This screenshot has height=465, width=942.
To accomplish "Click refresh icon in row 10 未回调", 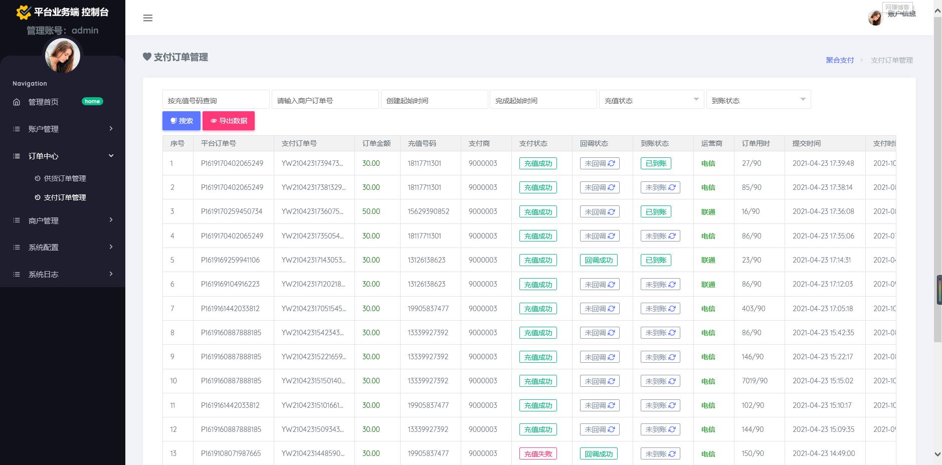I will pyautogui.click(x=612, y=381).
